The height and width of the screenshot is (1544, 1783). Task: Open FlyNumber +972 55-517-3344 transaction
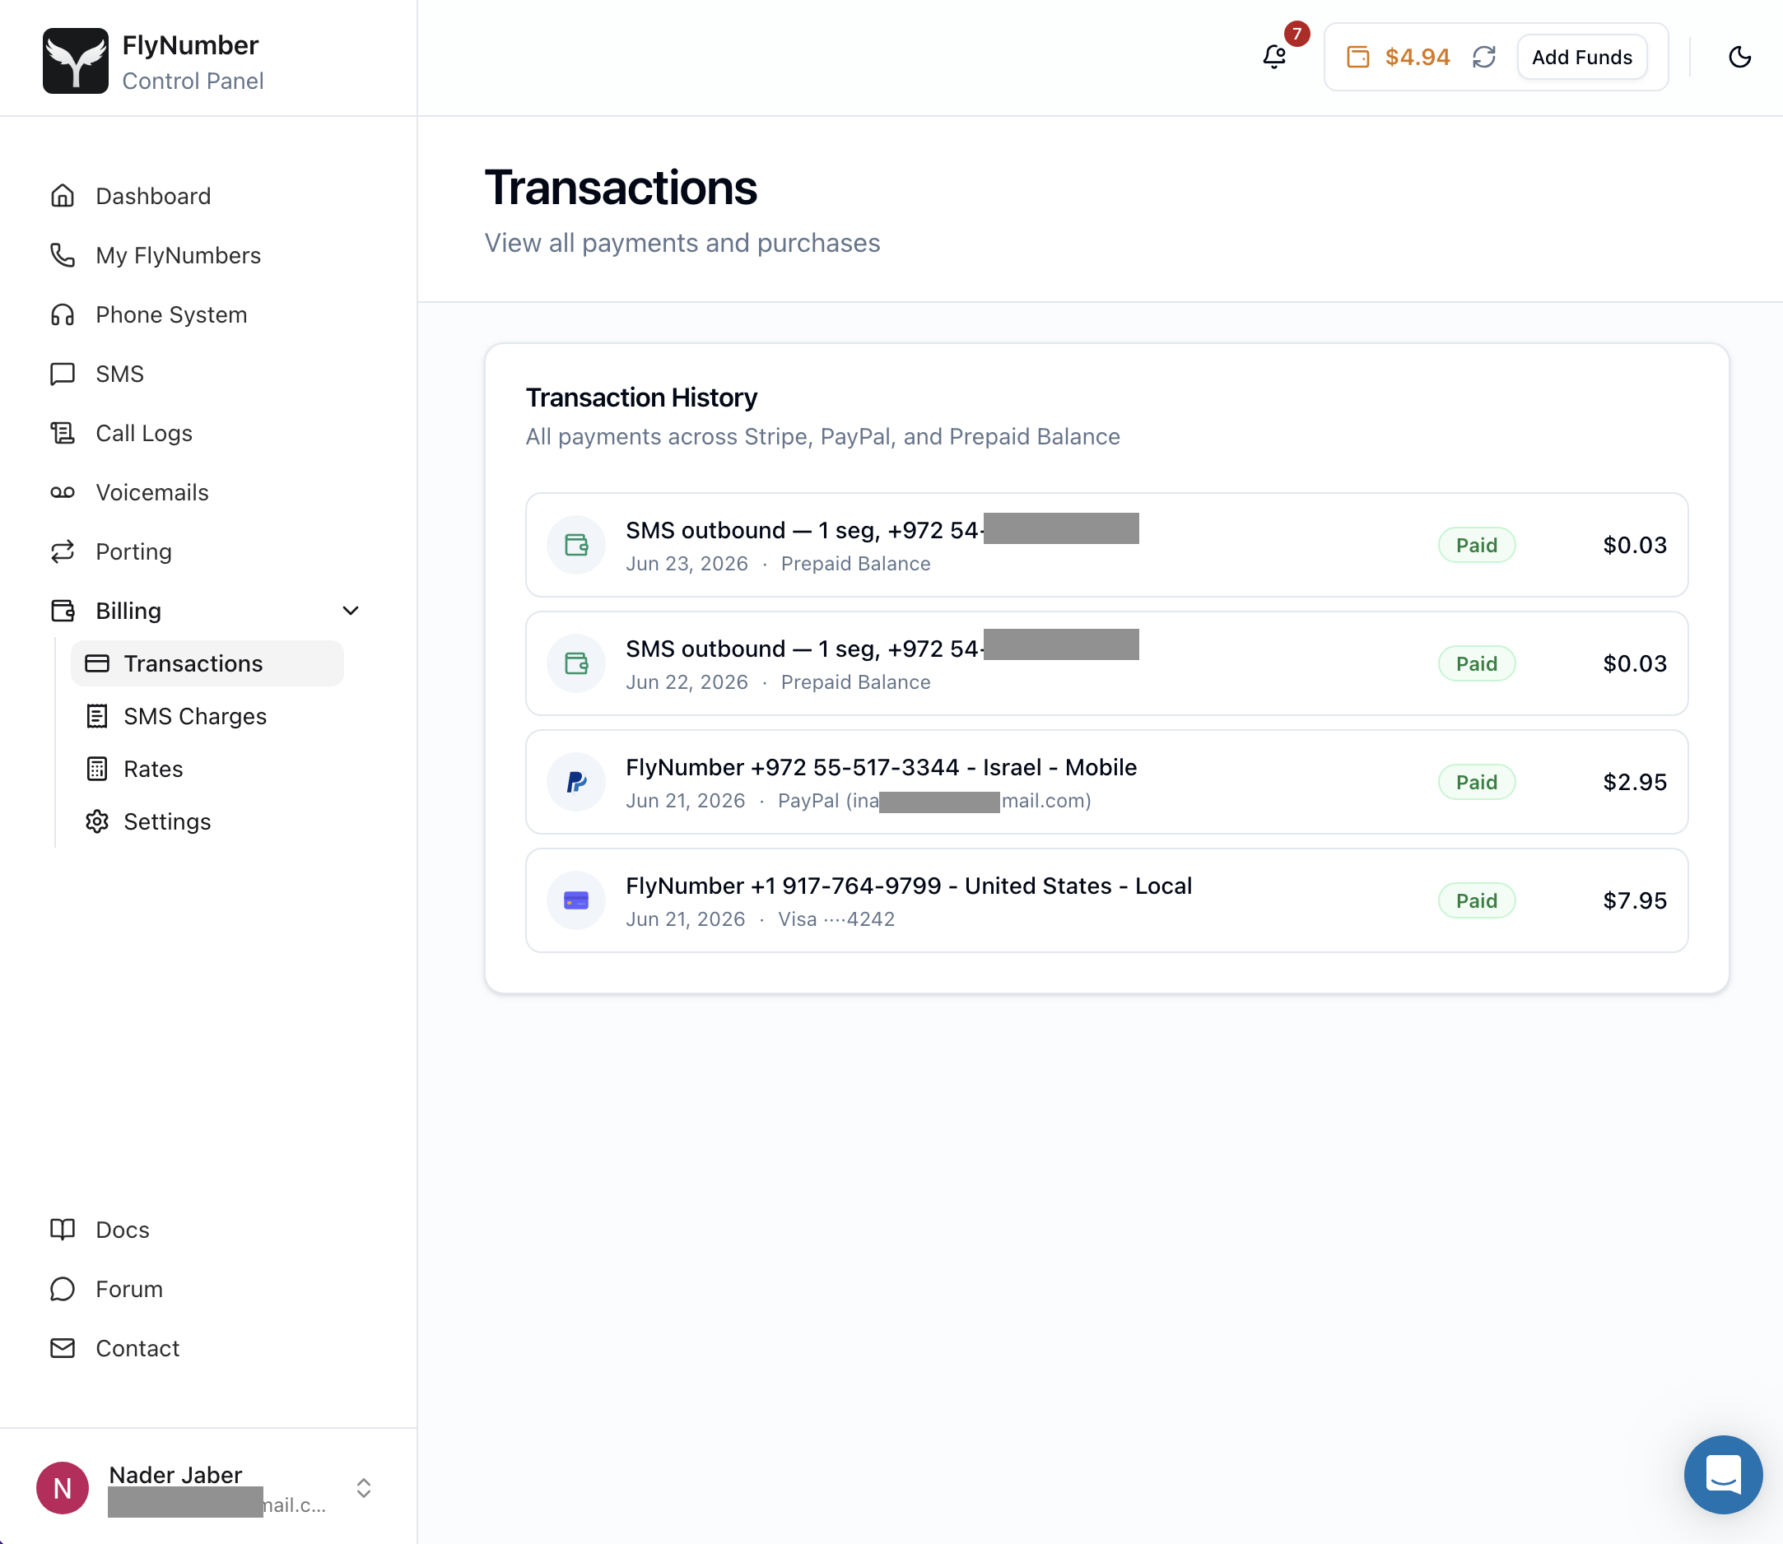pyautogui.click(x=1106, y=782)
